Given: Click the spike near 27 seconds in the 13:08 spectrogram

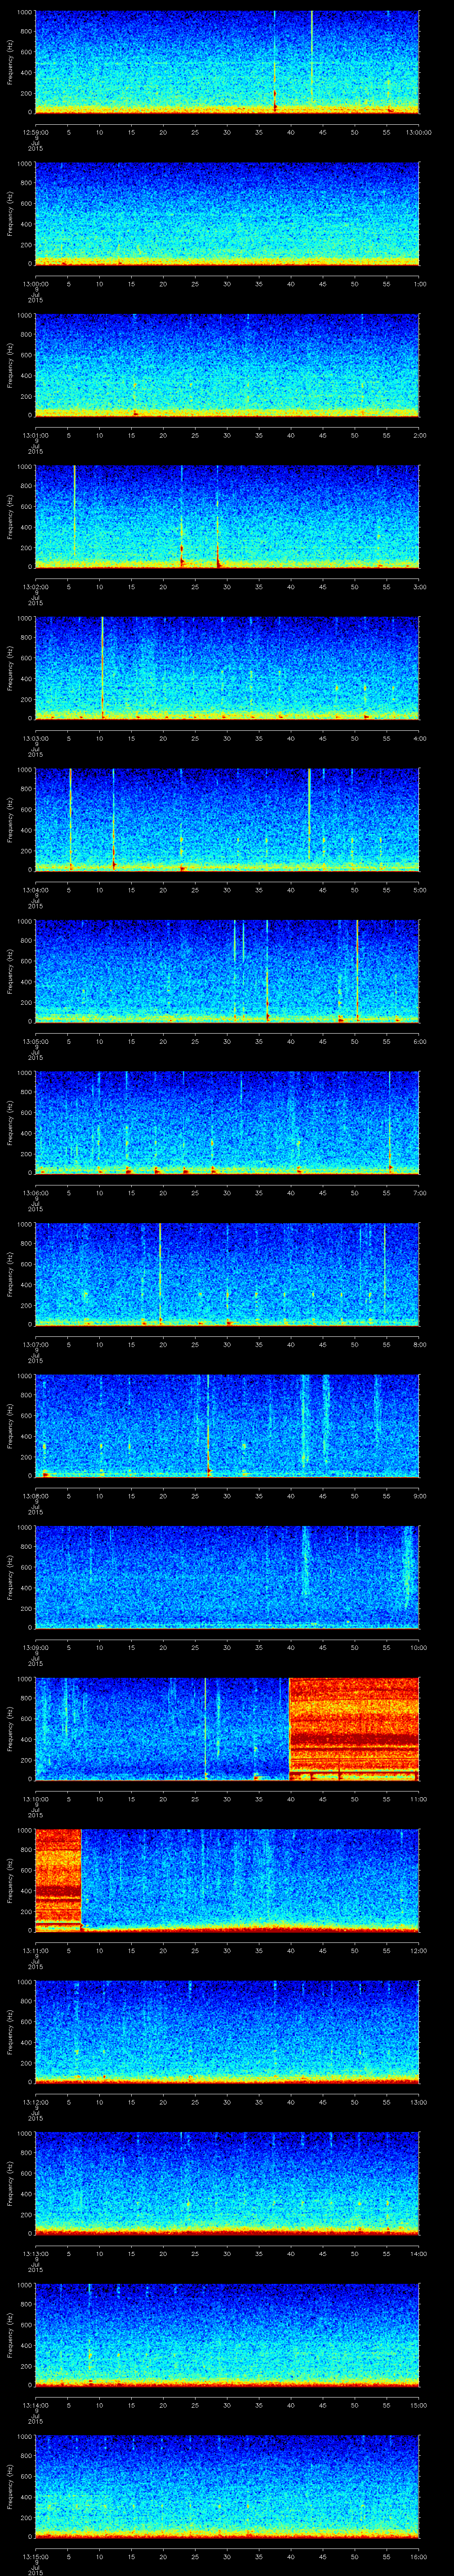Looking at the screenshot, I should pyautogui.click(x=207, y=1422).
